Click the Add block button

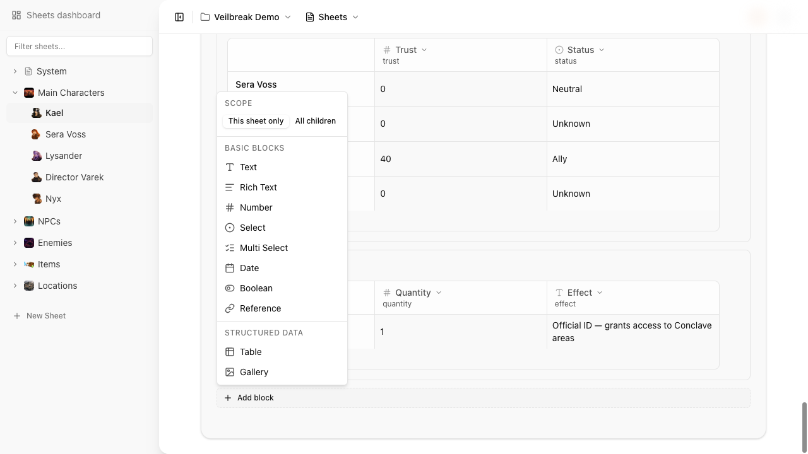coord(484,398)
